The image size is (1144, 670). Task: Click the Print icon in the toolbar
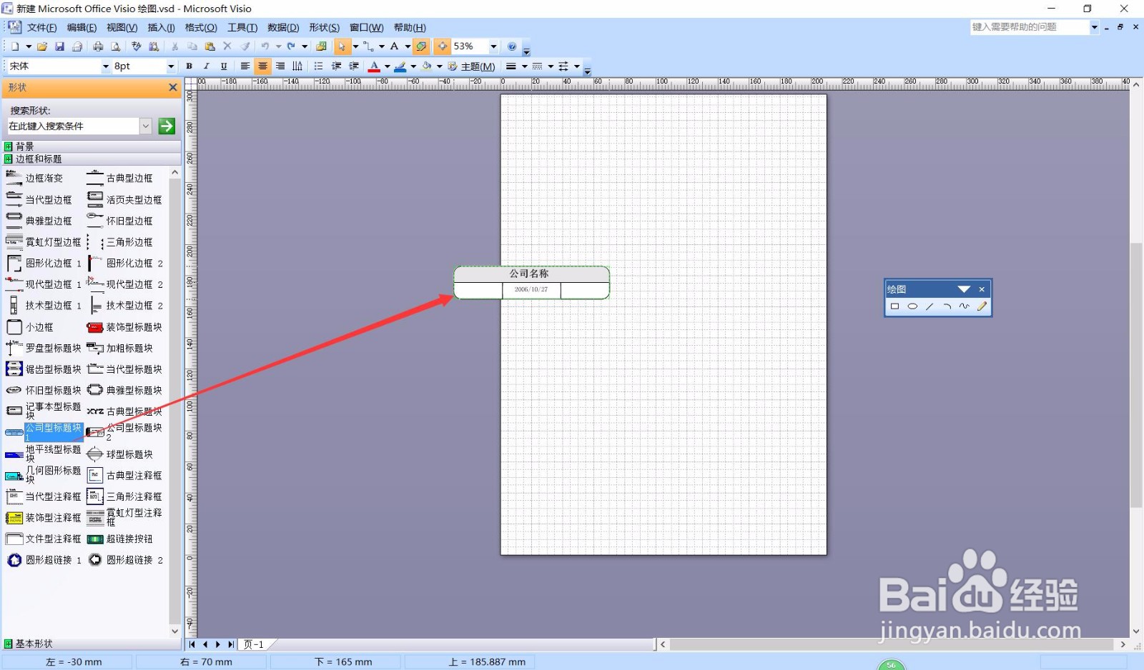point(98,46)
